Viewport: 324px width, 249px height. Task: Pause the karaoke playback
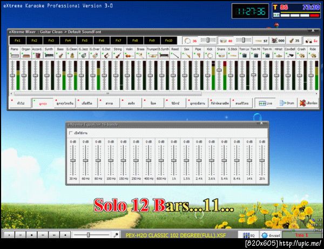21,235
